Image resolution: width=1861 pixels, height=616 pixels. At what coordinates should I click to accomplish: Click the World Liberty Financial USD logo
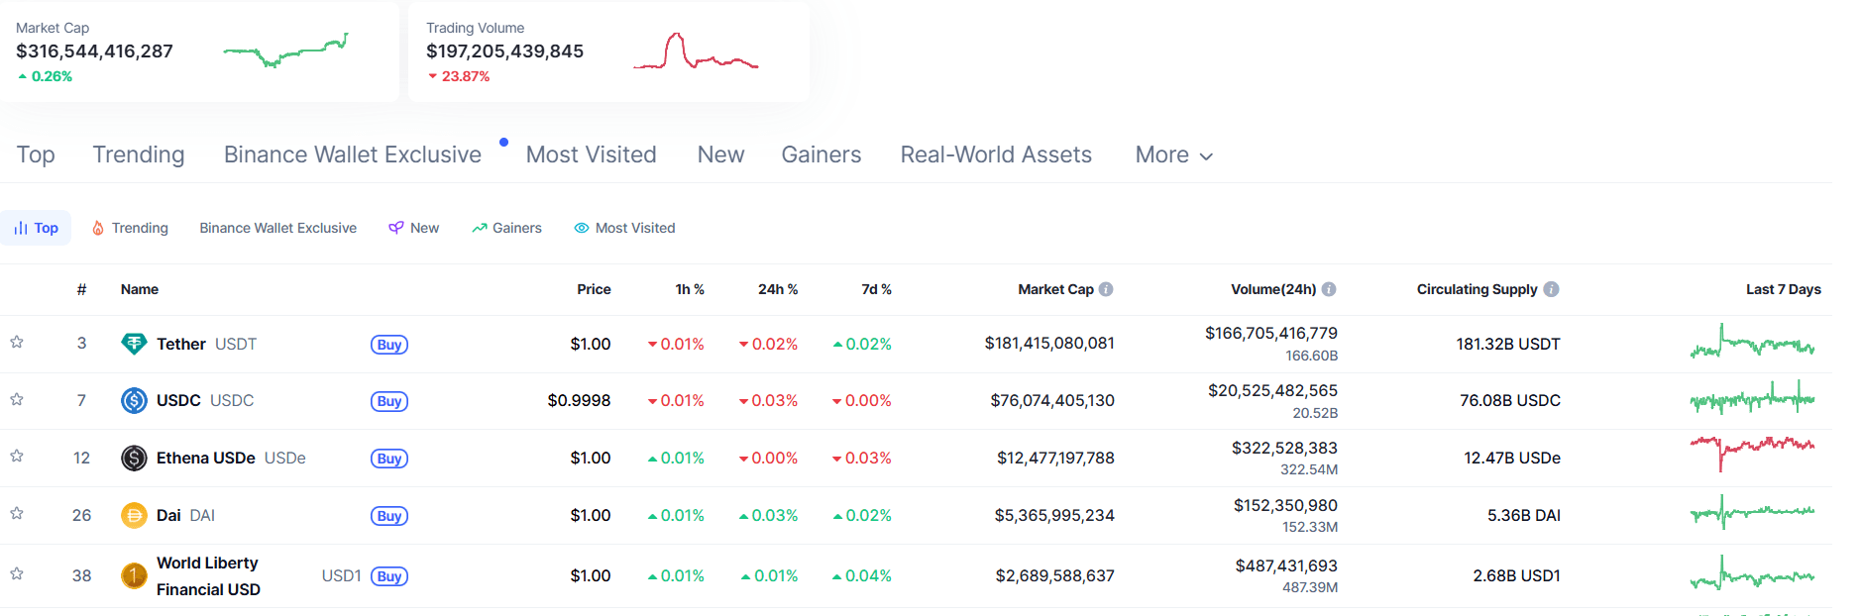coord(134,575)
